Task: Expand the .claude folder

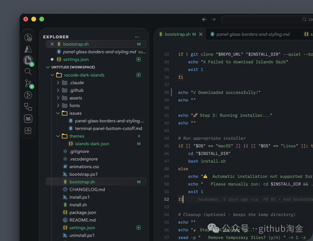Action: tap(58, 83)
